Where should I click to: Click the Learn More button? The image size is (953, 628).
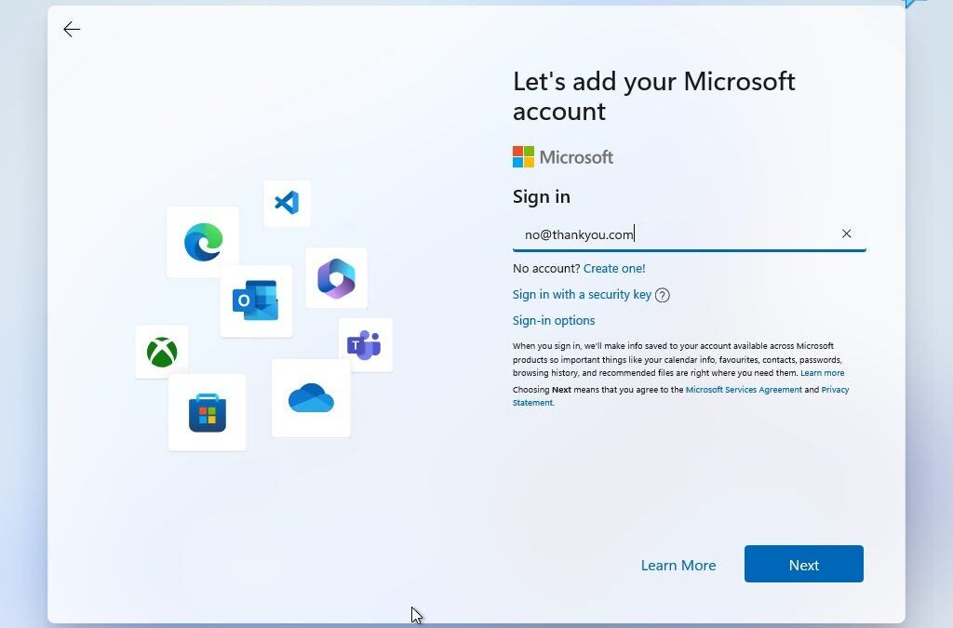point(678,566)
